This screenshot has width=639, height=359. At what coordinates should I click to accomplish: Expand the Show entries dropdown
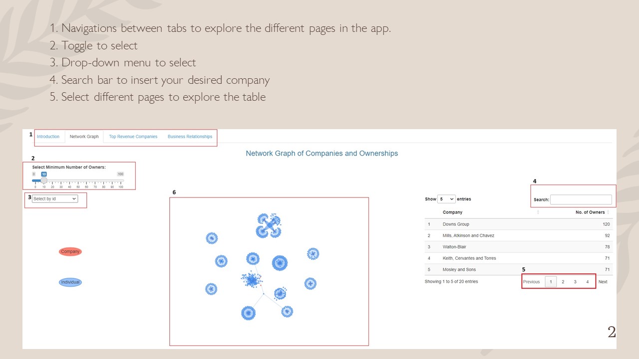(446, 199)
